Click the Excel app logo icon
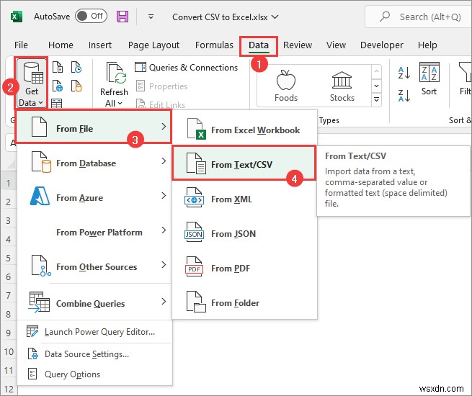 [17, 17]
